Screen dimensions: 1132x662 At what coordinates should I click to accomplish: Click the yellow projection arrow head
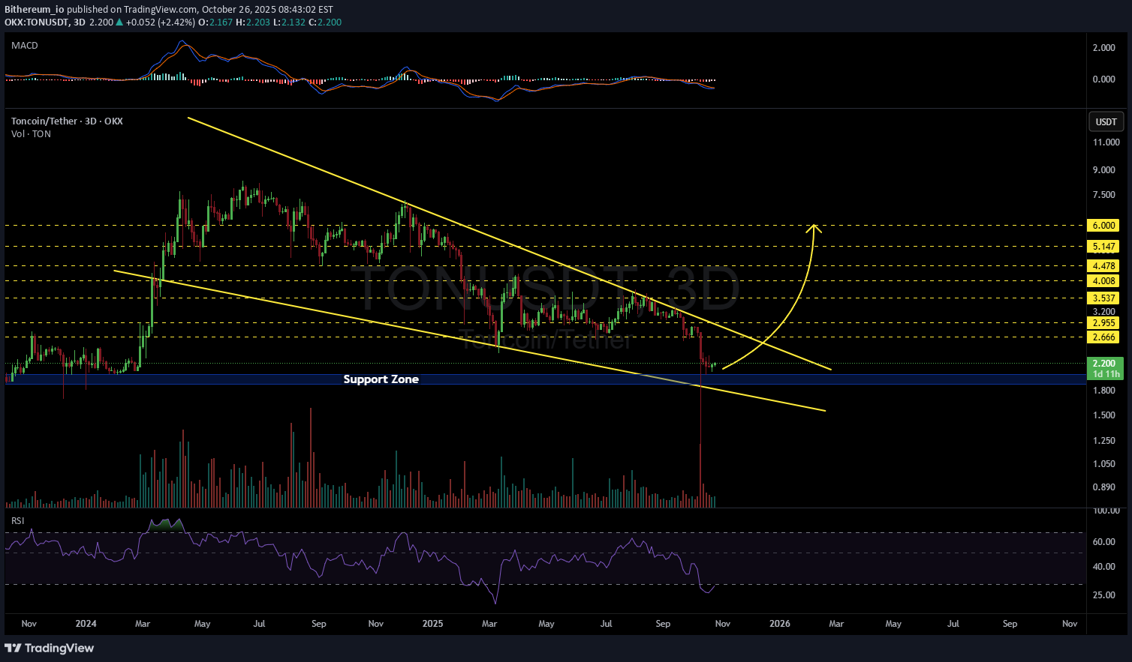(x=814, y=227)
